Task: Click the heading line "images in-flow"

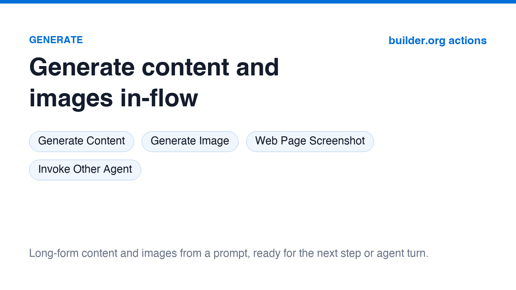Action: tap(114, 98)
